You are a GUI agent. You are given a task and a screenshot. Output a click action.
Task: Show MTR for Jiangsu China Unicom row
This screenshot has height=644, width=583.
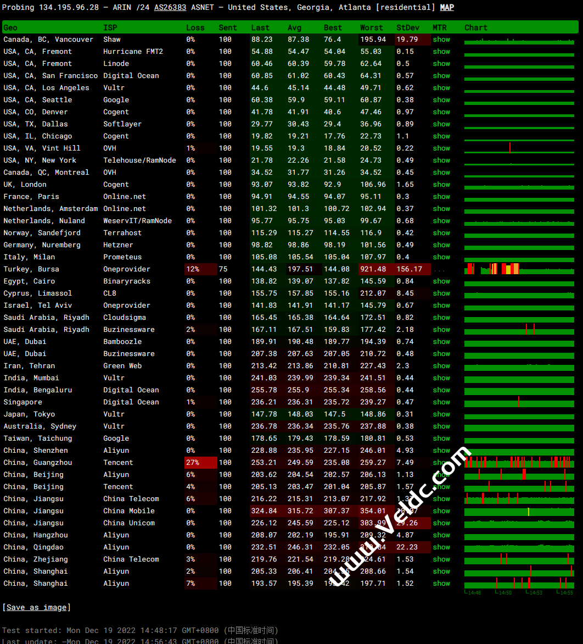tap(441, 523)
